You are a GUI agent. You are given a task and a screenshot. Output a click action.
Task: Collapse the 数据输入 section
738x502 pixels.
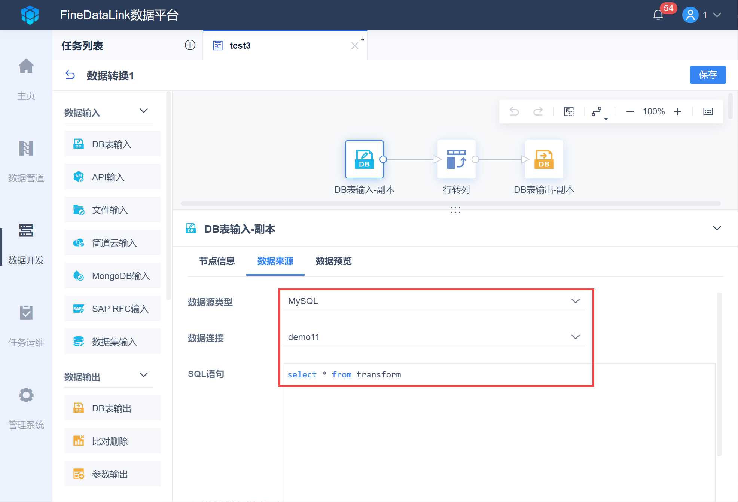pyautogui.click(x=144, y=111)
